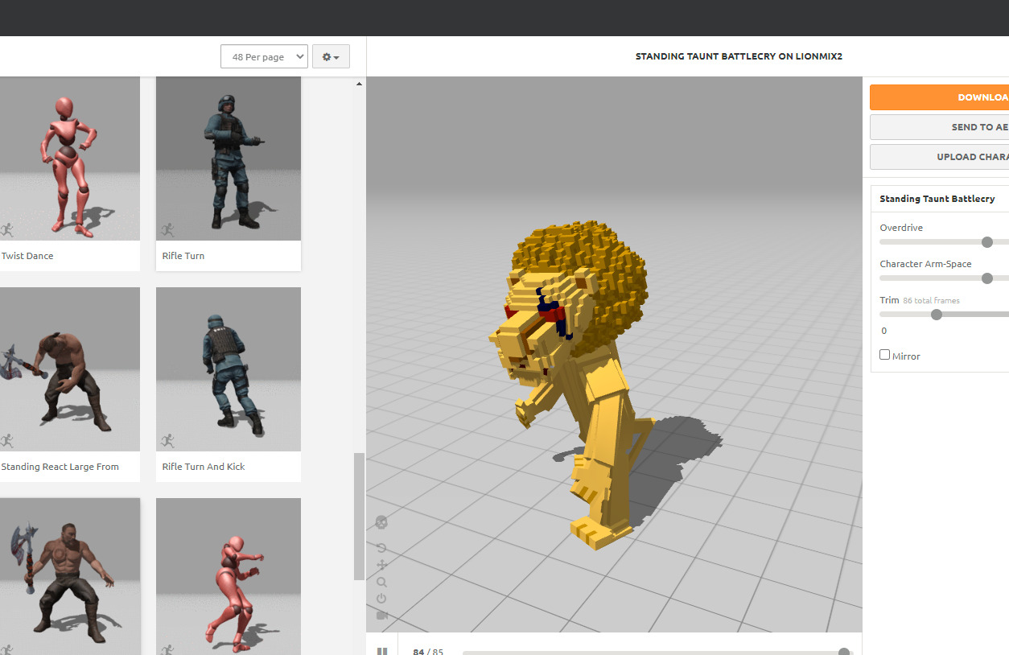Viewport: 1009px width, 655px height.
Task: Open the 48 Per page dropdown
Action: 264,56
